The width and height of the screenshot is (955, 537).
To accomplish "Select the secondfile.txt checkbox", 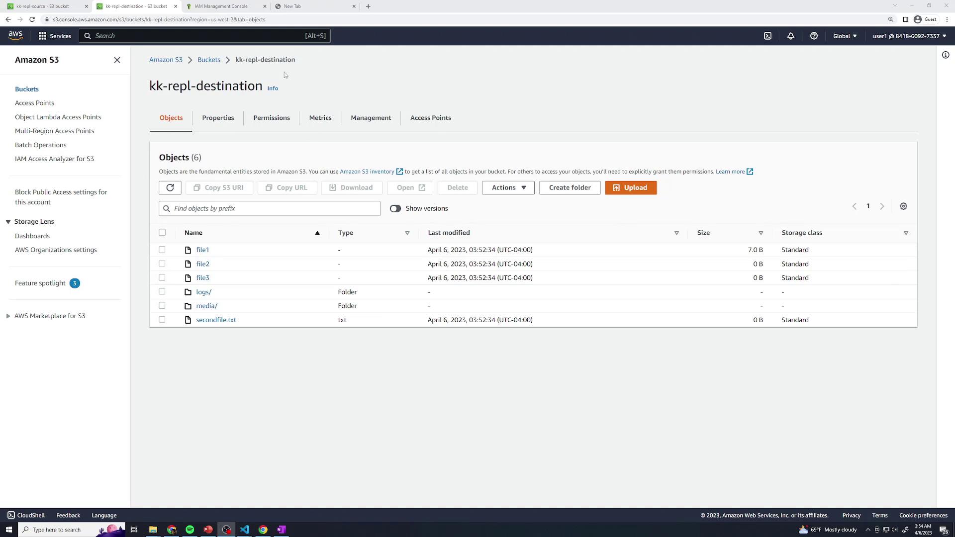I will click(x=162, y=320).
